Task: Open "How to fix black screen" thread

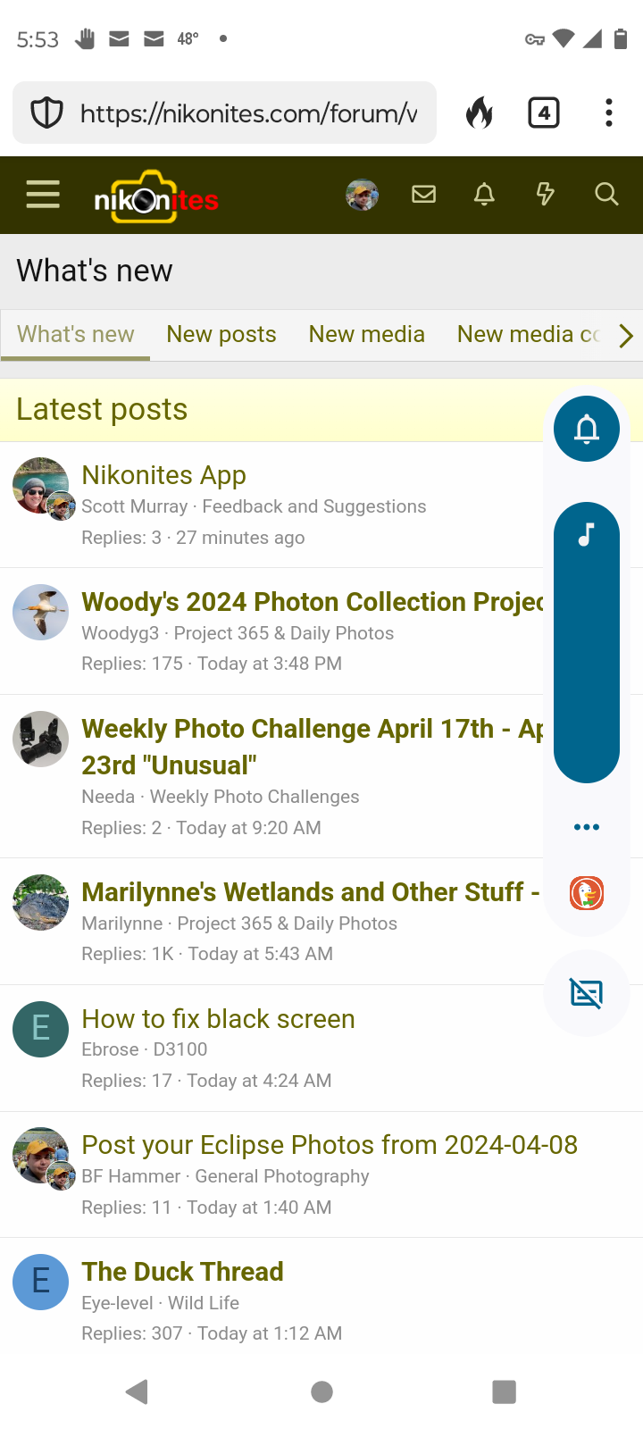Action: (x=218, y=1019)
